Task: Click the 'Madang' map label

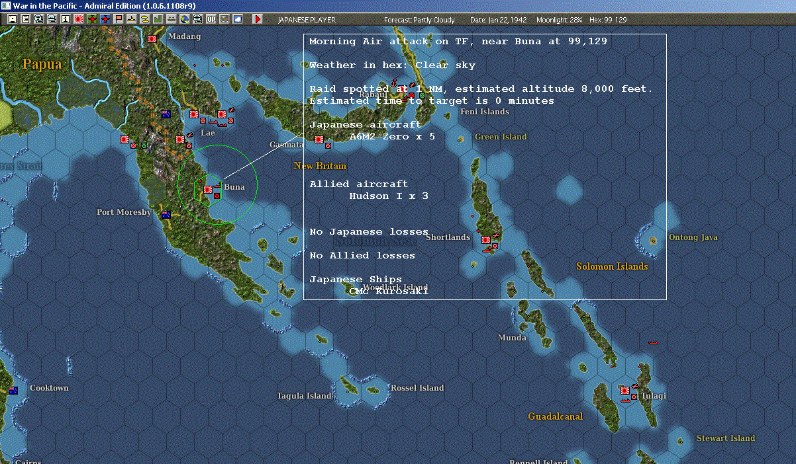Action: [x=184, y=36]
